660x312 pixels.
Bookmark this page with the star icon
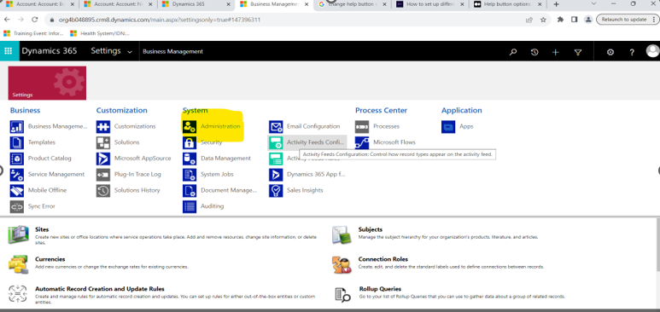543,20
